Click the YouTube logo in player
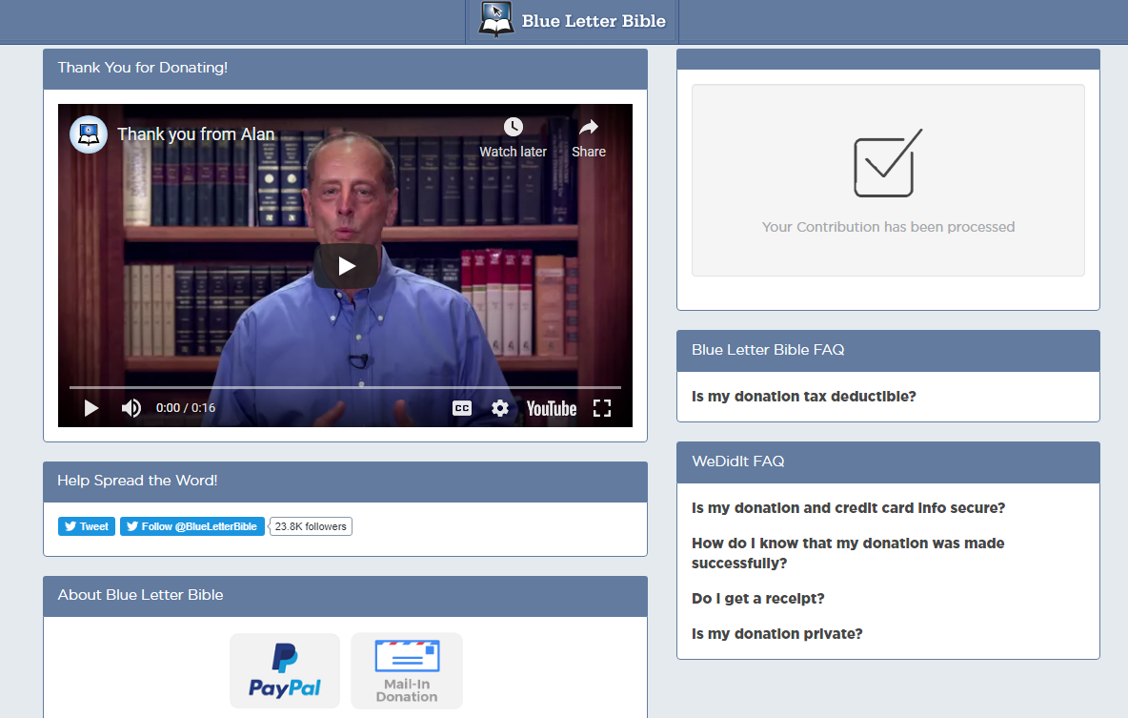The width and height of the screenshot is (1128, 718). click(551, 408)
